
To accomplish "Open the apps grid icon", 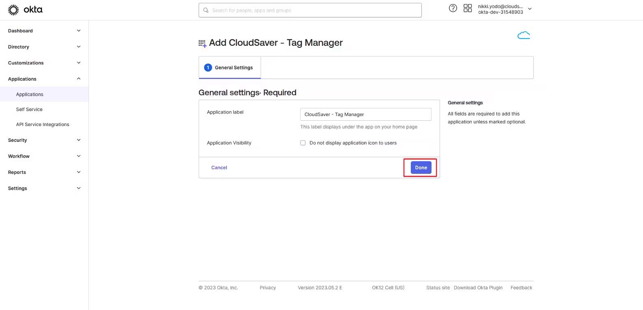I will [468, 8].
